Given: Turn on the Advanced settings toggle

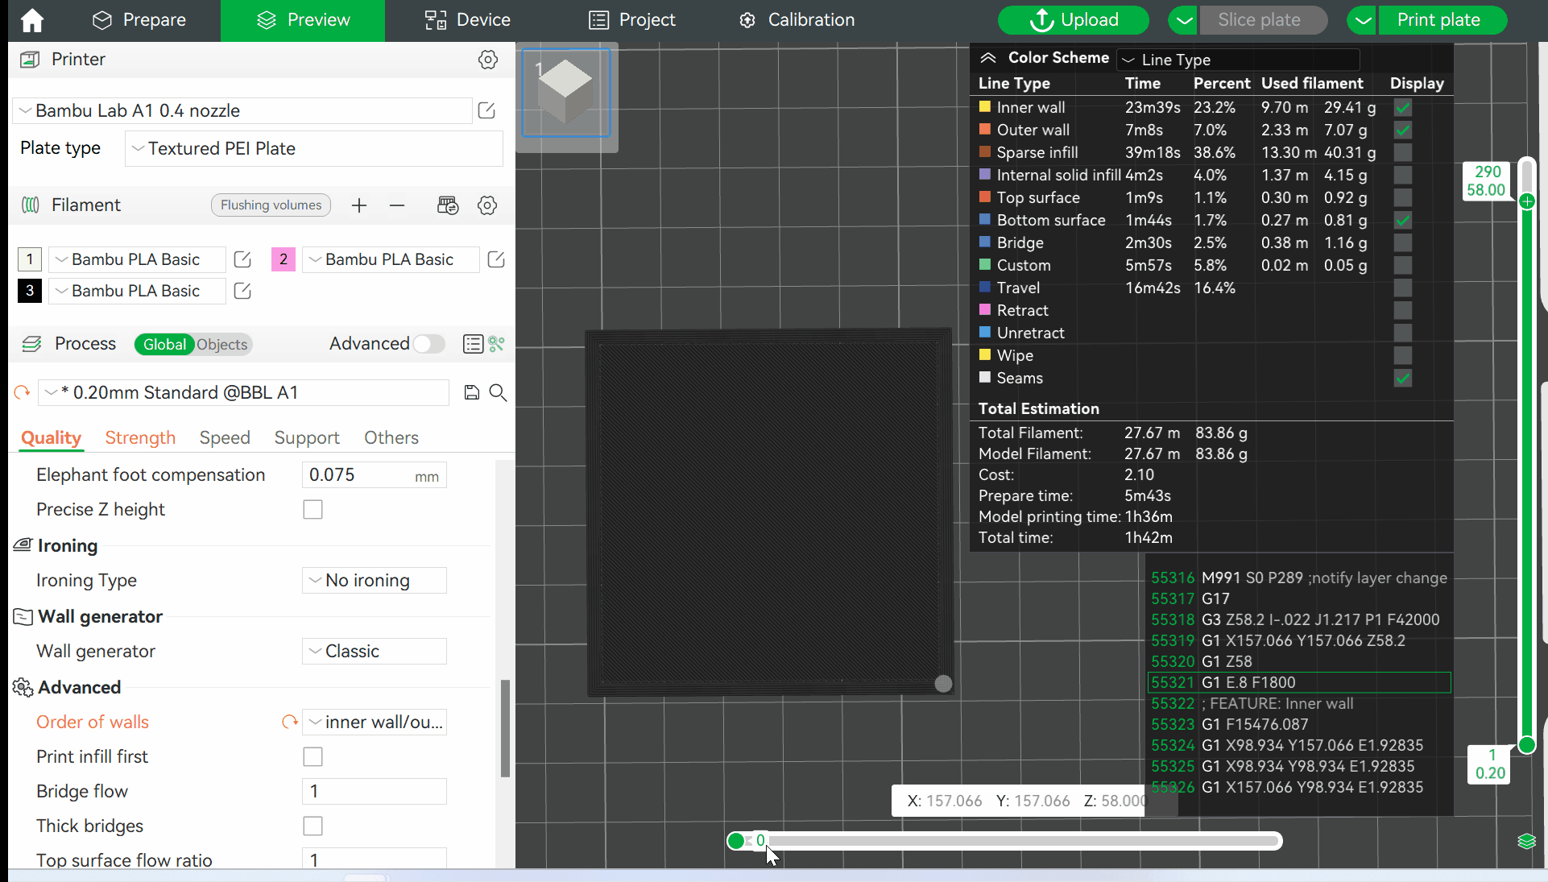Looking at the screenshot, I should pos(429,344).
